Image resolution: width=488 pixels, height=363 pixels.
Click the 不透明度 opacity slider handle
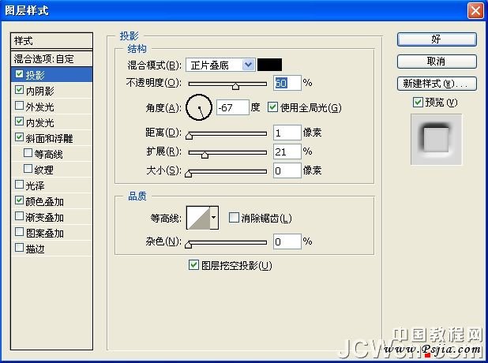[236, 86]
